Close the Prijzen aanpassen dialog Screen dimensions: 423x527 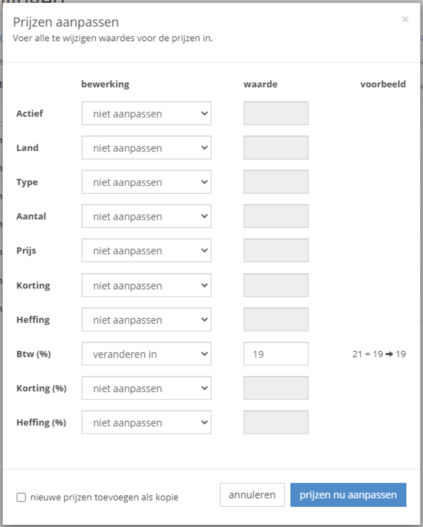click(405, 19)
